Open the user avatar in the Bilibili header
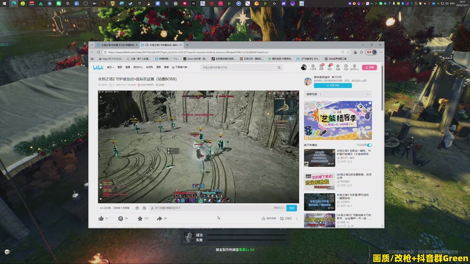470x264 pixels. pyautogui.click(x=304, y=67)
